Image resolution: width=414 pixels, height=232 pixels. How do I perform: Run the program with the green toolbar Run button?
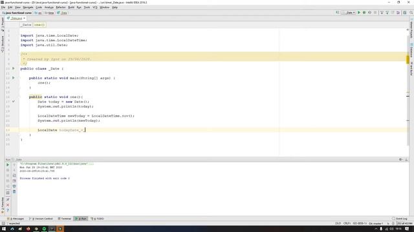click(x=359, y=13)
